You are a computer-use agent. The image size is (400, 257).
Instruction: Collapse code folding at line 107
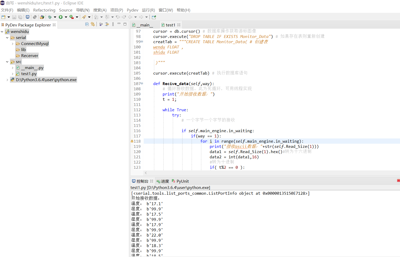[x=142, y=83]
